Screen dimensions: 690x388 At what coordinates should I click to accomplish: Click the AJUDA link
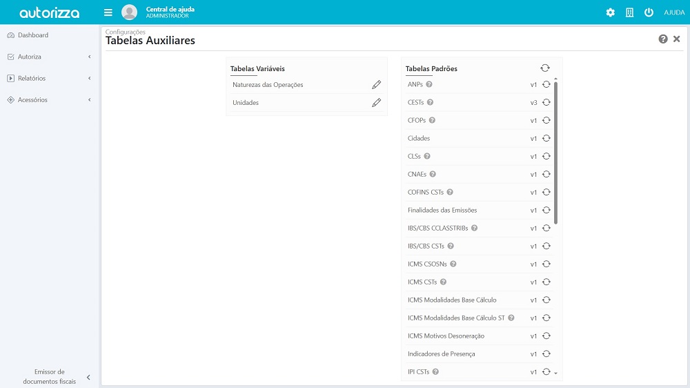673,12
